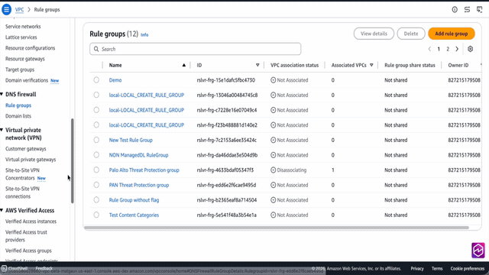Select PAN Threat Protection group radio
The height and width of the screenshot is (275, 489).
point(96,185)
